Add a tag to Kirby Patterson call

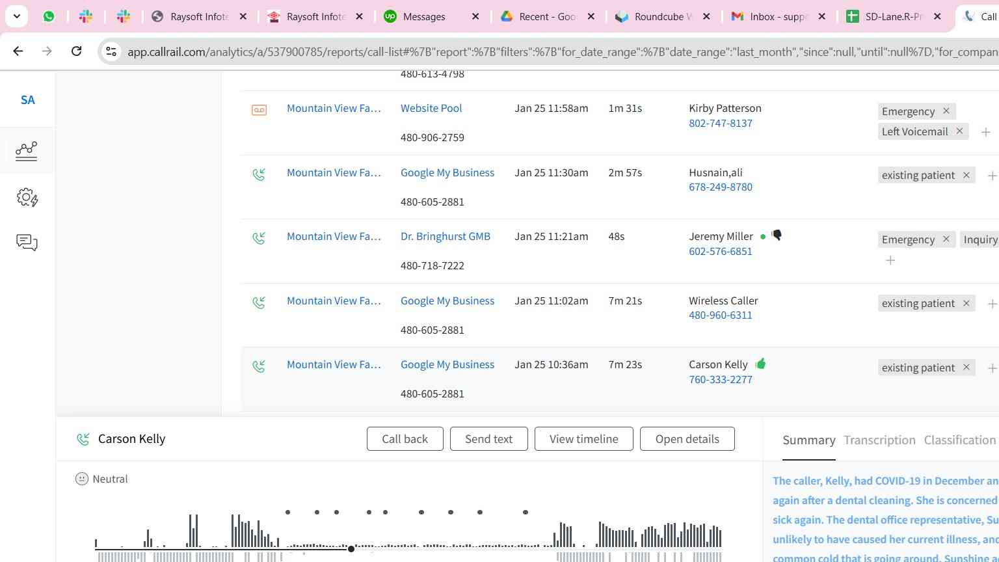coord(986,132)
